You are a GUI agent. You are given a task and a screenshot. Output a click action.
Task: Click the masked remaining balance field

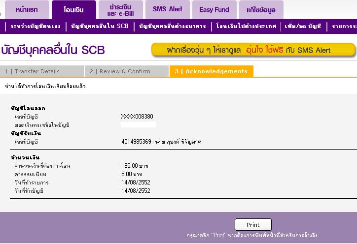[138, 124]
